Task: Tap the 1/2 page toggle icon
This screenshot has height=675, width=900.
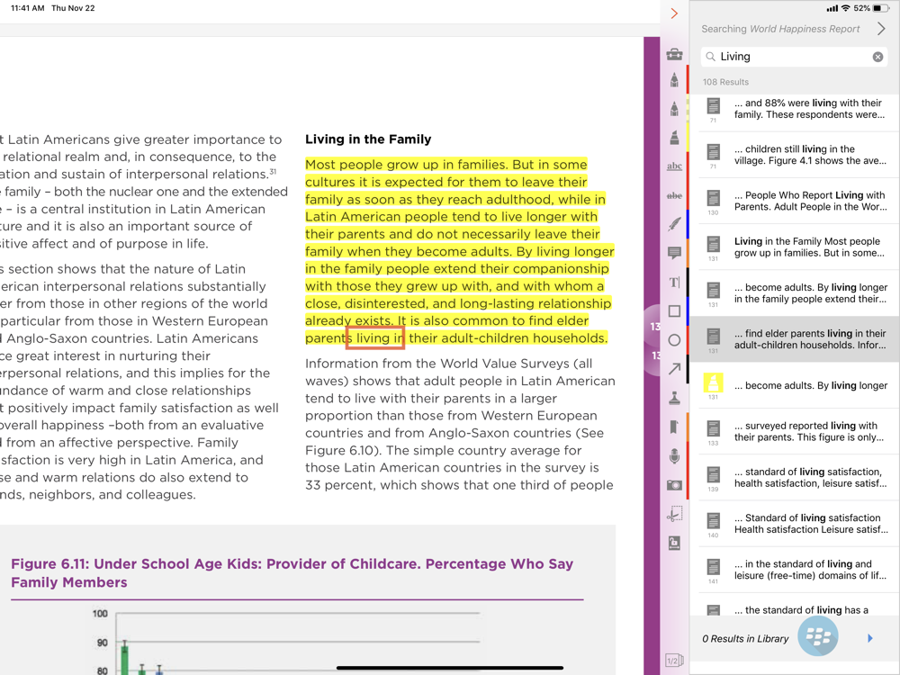Action: pos(674,661)
